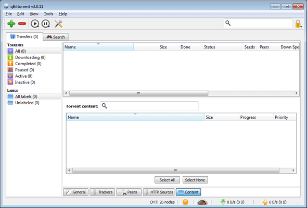Select the Completed (0) filter

point(34,64)
